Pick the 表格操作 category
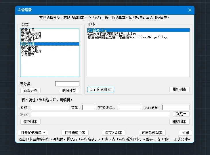 click(50, 40)
